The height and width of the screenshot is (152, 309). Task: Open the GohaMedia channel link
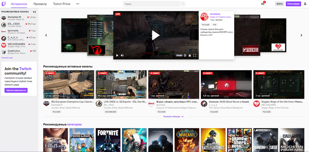pyautogui.click(x=215, y=14)
